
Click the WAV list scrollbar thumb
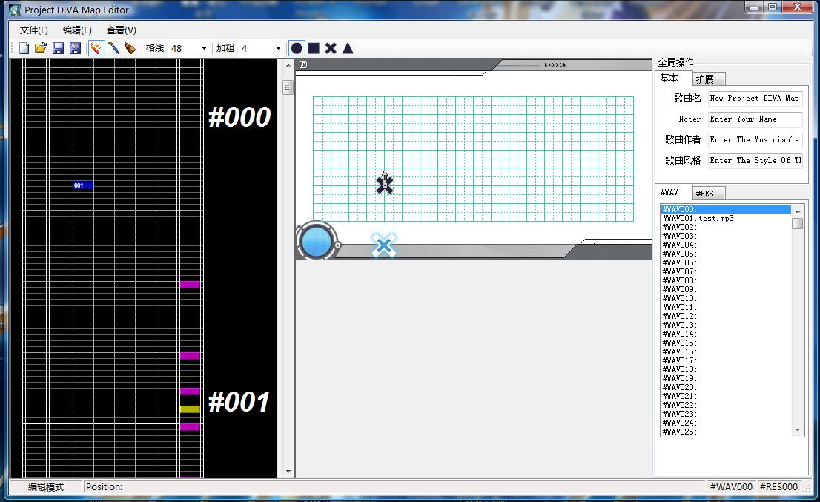[x=798, y=223]
